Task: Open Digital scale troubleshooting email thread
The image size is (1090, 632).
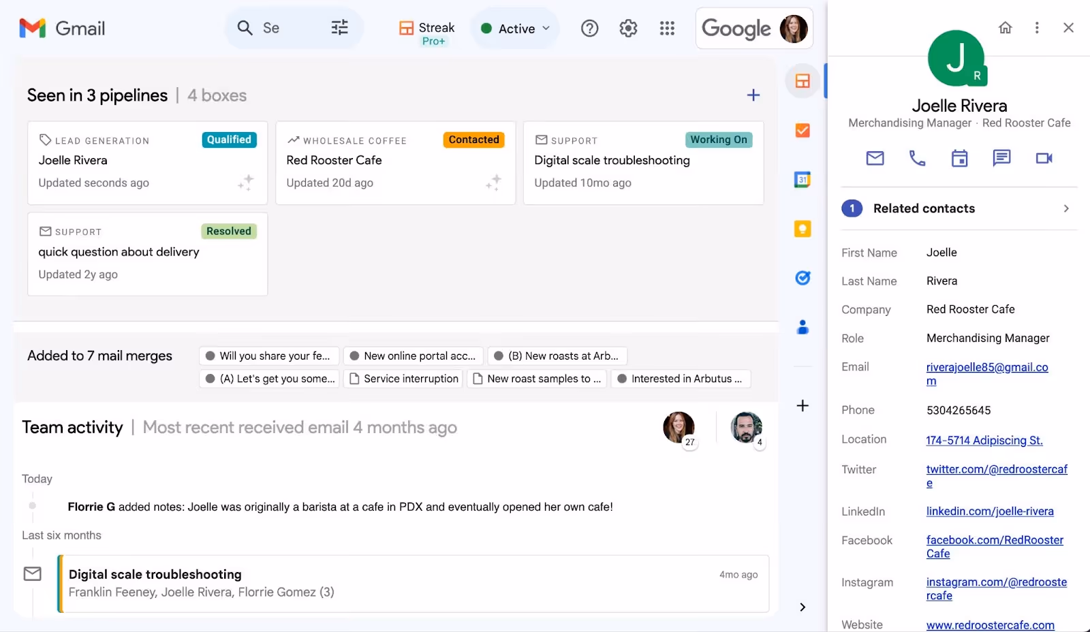Action: point(414,584)
